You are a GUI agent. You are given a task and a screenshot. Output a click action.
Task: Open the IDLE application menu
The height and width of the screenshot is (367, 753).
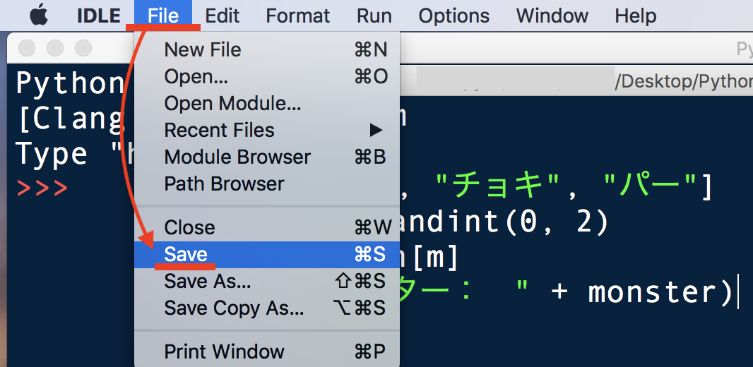pyautogui.click(x=98, y=16)
